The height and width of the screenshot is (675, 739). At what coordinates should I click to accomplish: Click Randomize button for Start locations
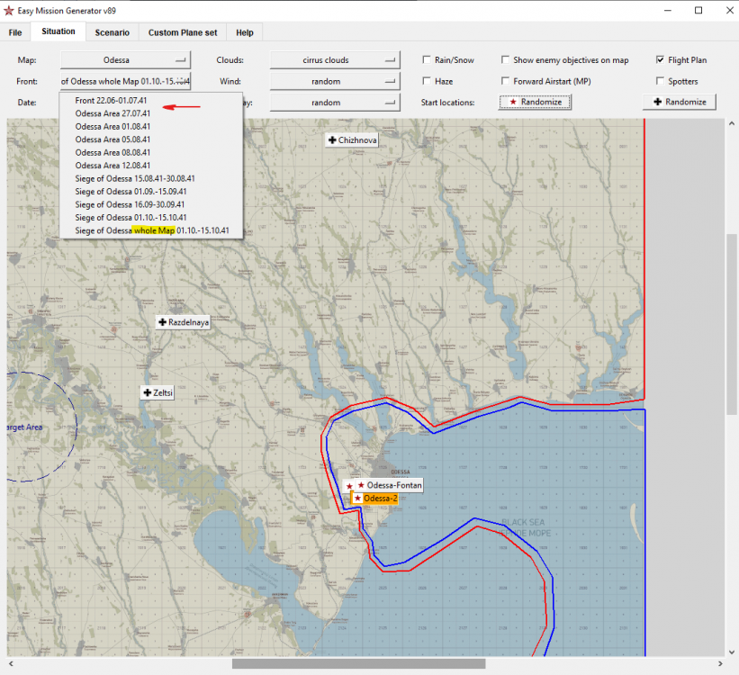pos(536,102)
